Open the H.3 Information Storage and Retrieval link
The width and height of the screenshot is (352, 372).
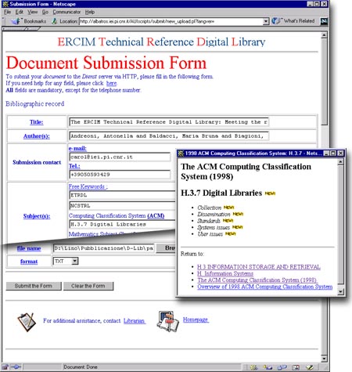coord(259,267)
